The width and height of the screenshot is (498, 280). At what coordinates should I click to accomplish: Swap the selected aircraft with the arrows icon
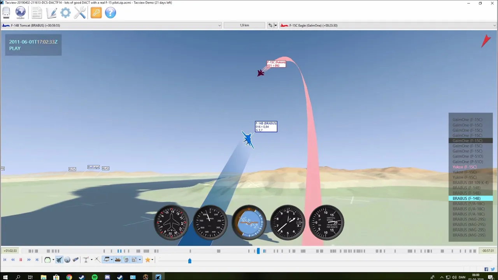[x=270, y=25]
